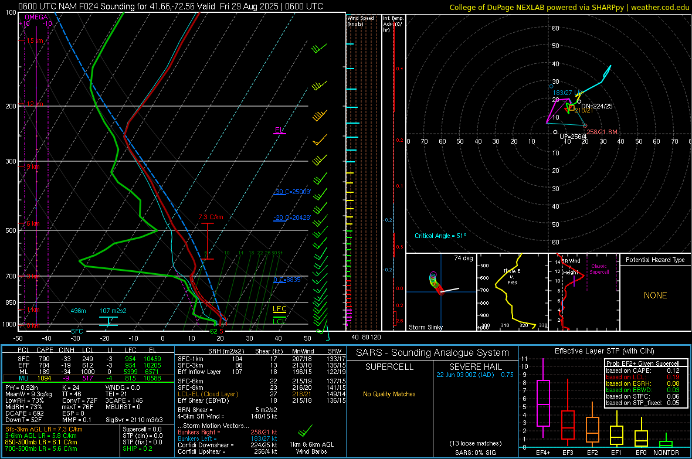Viewport: 692px width, 459px height.
Task: Select the 15 km height marker
Action: click(35, 40)
